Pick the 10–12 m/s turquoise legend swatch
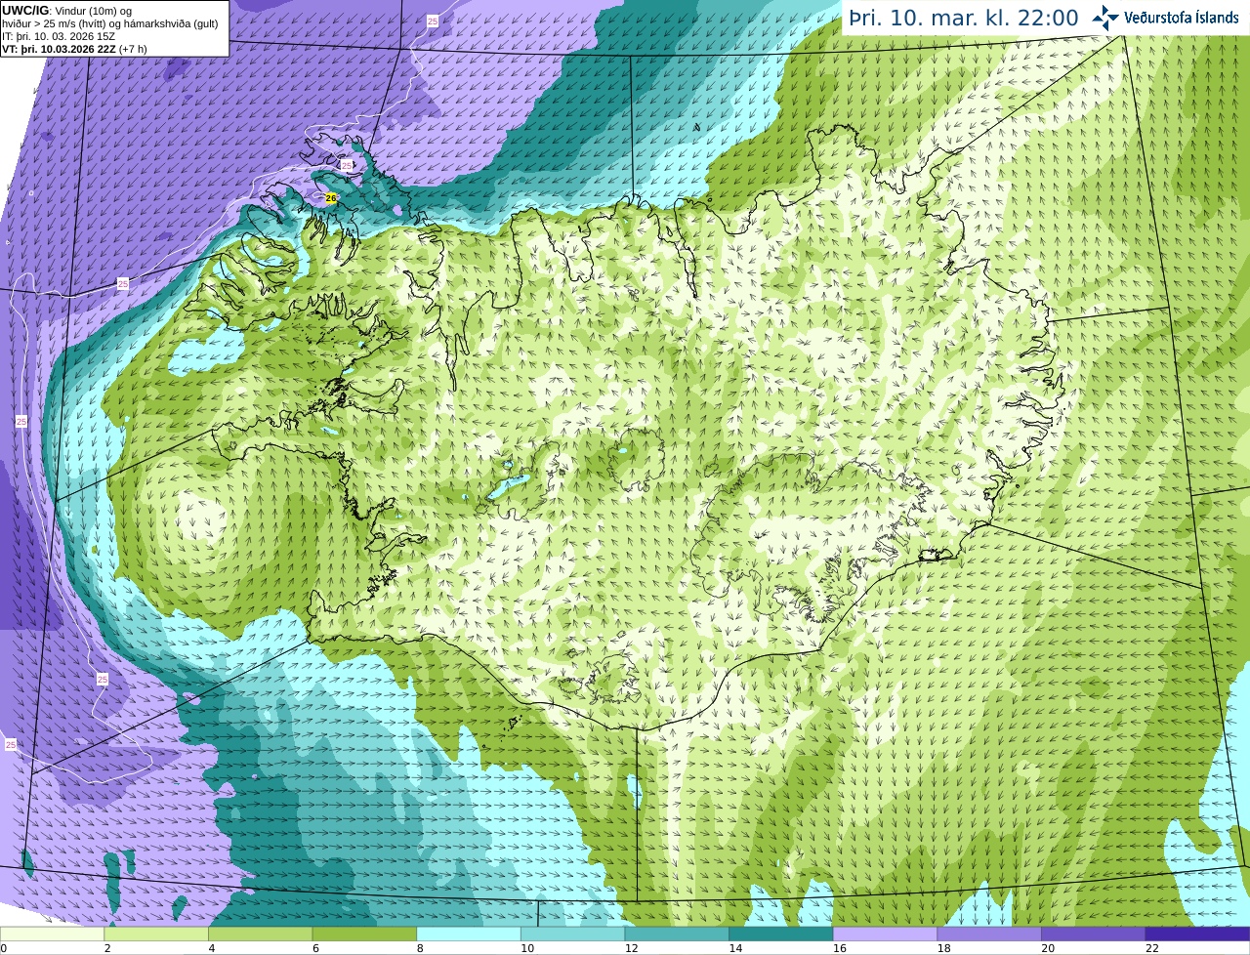Viewport: 1250px width, 955px height. 572,934
